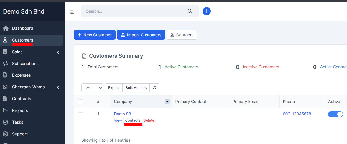Open the 25 entries per page dropdown
The image size is (347, 144).
[x=92, y=88]
